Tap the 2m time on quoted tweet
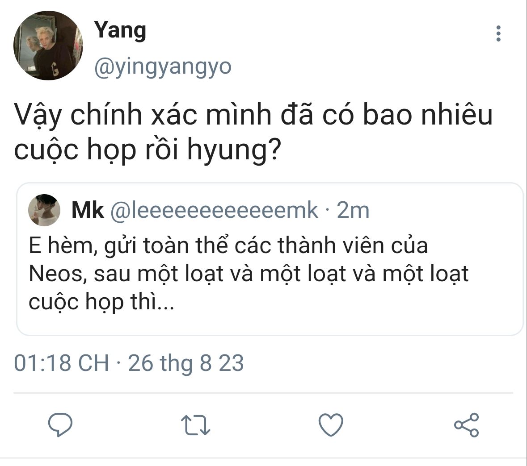527x466 pixels. (x=353, y=211)
